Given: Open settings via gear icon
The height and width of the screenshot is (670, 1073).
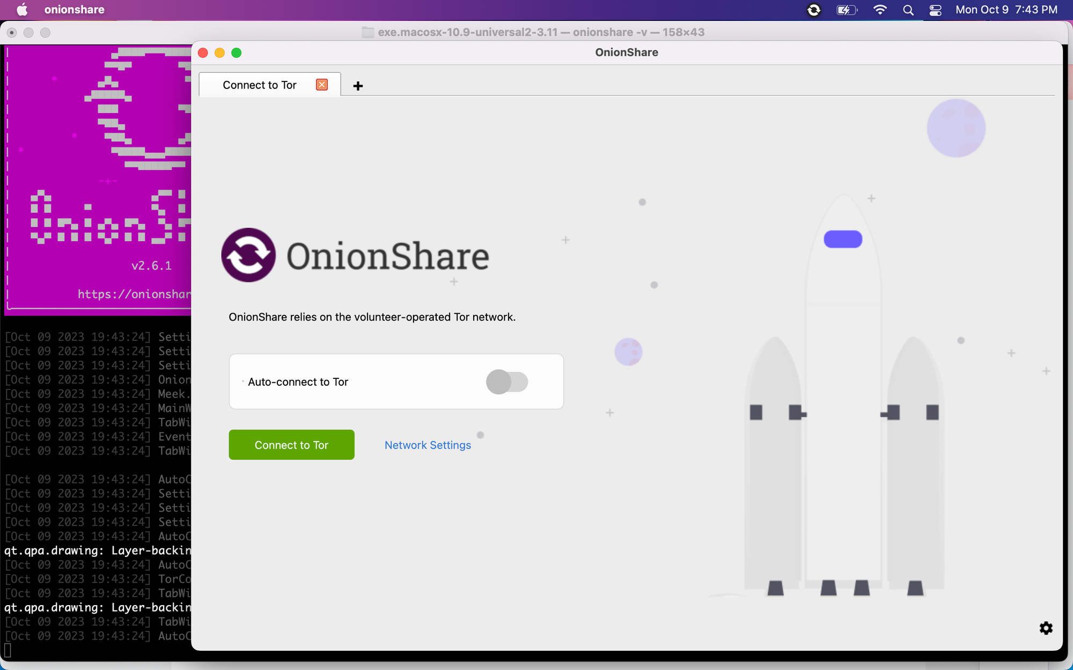Looking at the screenshot, I should pos(1046,628).
